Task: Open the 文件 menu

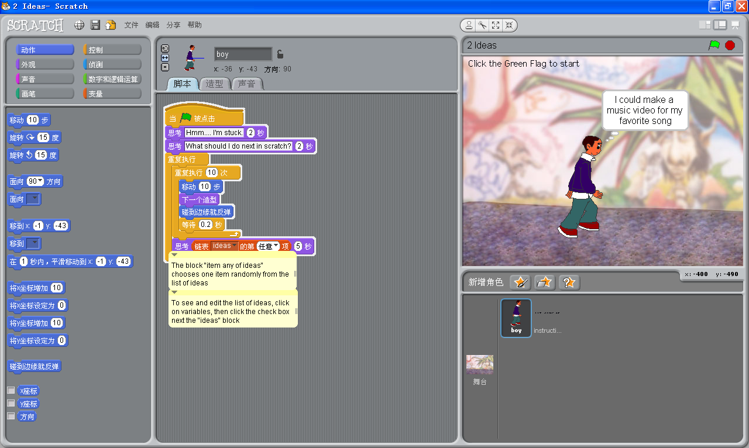Action: pos(131,25)
